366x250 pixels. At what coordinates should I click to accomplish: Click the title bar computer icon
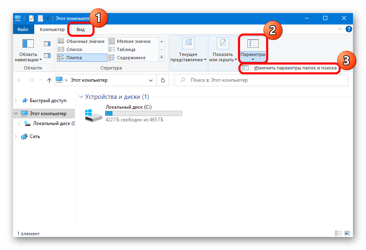click(x=18, y=18)
